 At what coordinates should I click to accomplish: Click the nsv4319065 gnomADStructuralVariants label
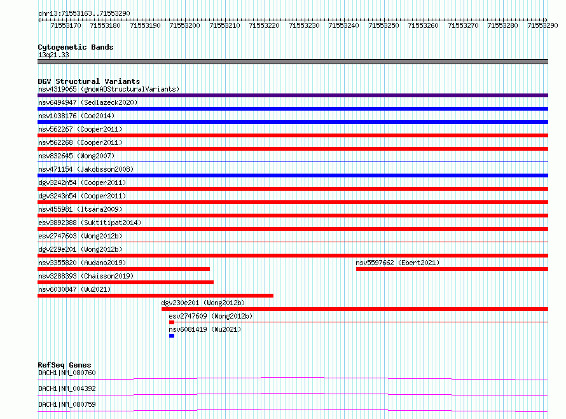(109, 89)
